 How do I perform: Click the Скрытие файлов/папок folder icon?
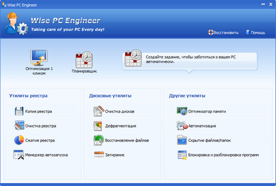182,140
